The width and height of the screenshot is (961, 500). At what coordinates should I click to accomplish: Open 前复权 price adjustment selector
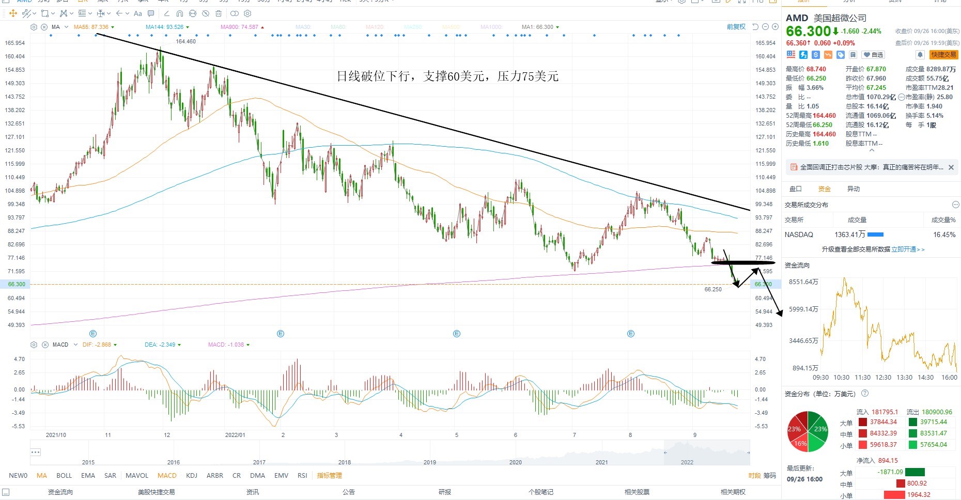point(736,27)
